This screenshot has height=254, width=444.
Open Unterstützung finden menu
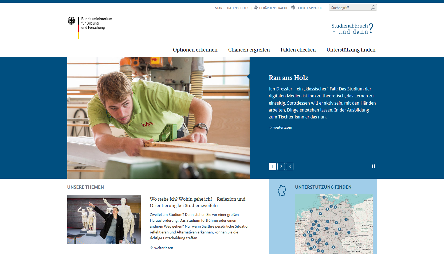tap(351, 50)
